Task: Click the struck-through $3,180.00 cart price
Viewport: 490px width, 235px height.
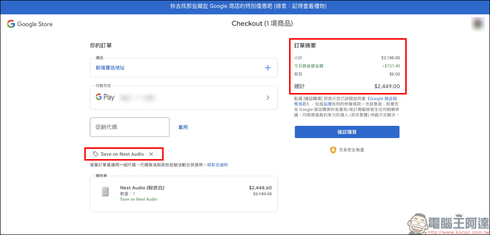Action: coord(262,194)
